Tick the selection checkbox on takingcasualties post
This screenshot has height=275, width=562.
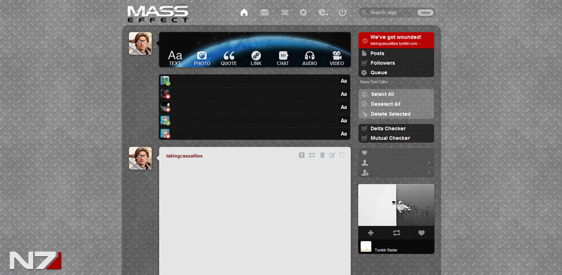pyautogui.click(x=342, y=155)
